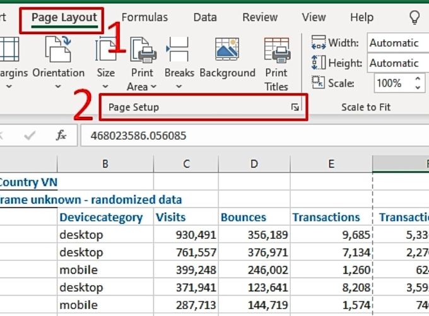
Task: Decrease the Scale percentage with down arrow
Action: tap(418, 87)
